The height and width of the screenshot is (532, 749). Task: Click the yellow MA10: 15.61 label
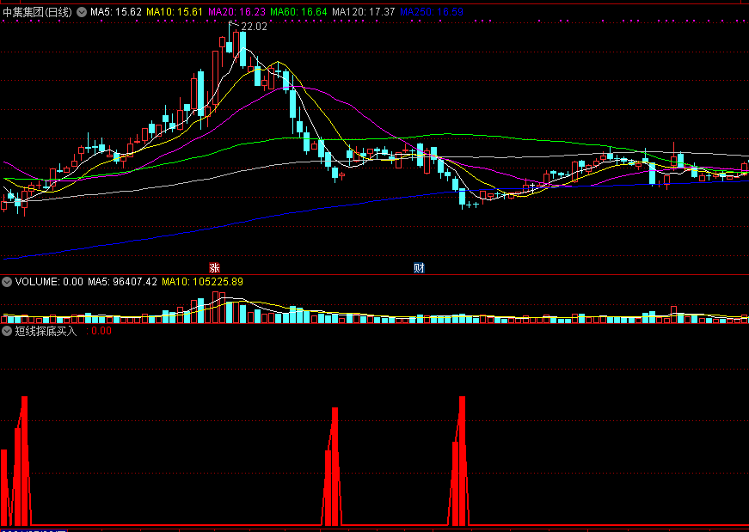[175, 12]
